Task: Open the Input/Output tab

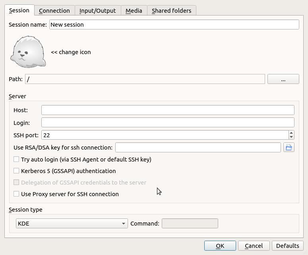Action: pyautogui.click(x=97, y=11)
